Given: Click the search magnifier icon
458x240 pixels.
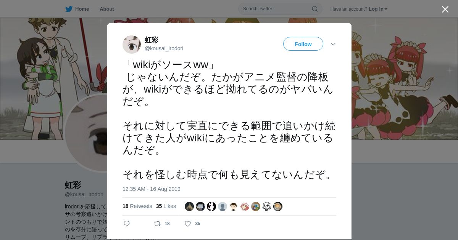Looking at the screenshot, I should (x=315, y=9).
